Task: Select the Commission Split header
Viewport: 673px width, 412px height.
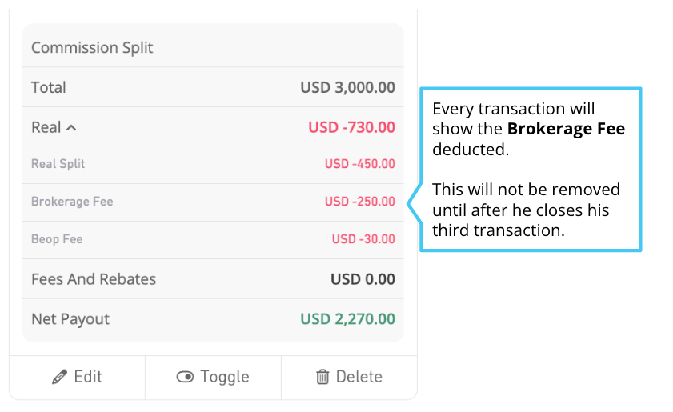Action: pyautogui.click(x=92, y=47)
